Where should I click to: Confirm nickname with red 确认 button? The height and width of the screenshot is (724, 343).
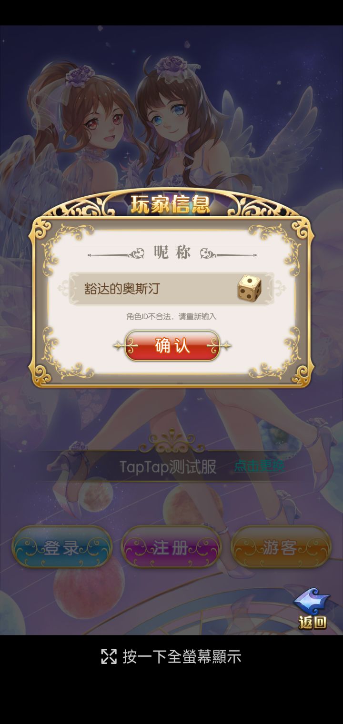[x=172, y=346]
